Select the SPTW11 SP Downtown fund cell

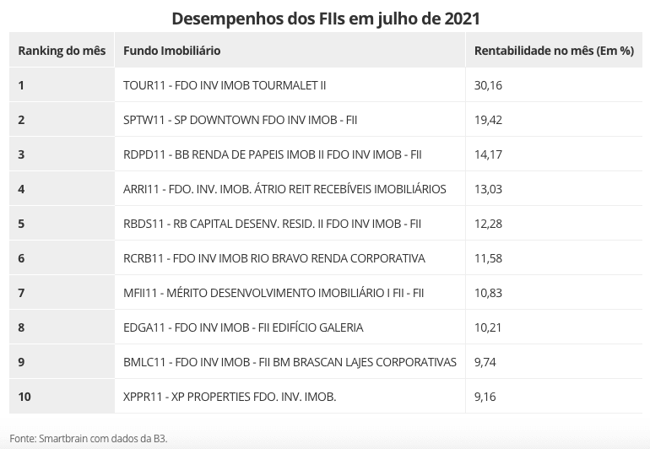[240, 120]
